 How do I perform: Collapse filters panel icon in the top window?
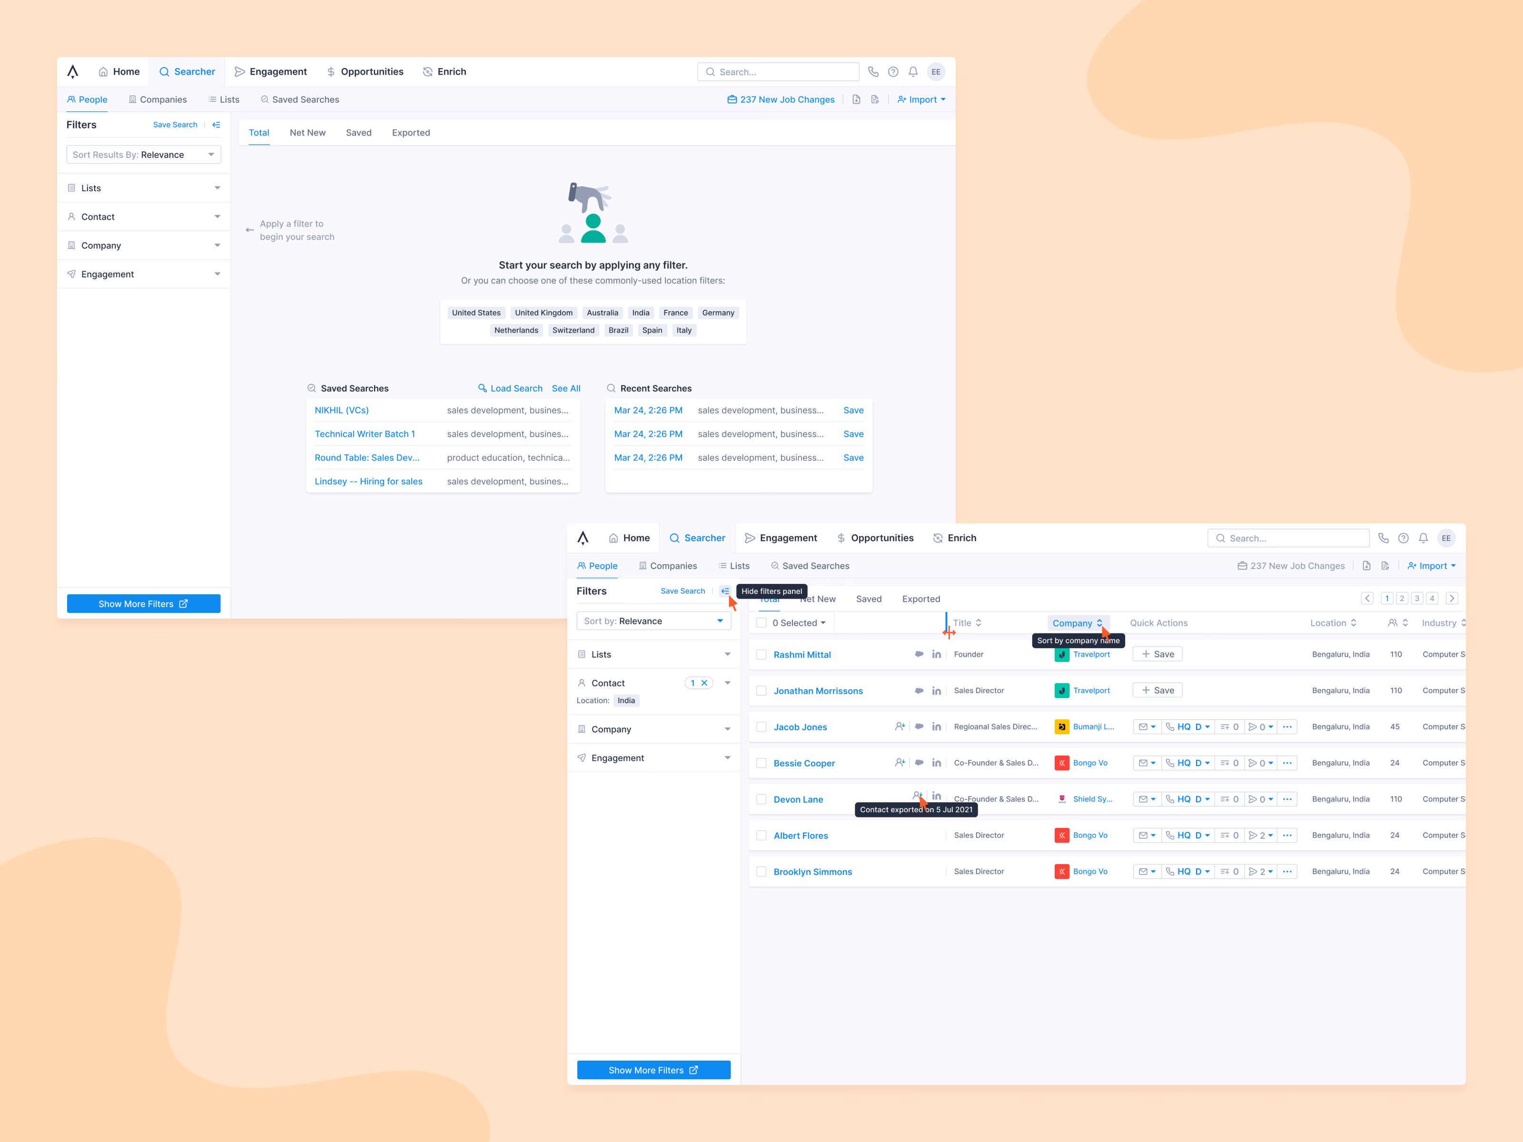pyautogui.click(x=216, y=125)
